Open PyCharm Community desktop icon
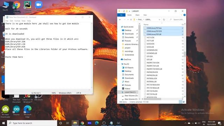Viewport: 224px width, 126px height. coord(27,7)
